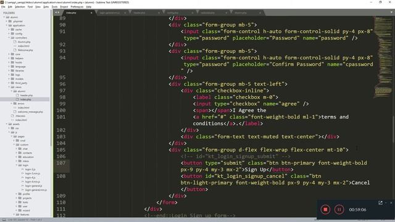Click the tab navigation back arrow
Viewport: 395px width, 222px height.
click(x=56, y=12)
